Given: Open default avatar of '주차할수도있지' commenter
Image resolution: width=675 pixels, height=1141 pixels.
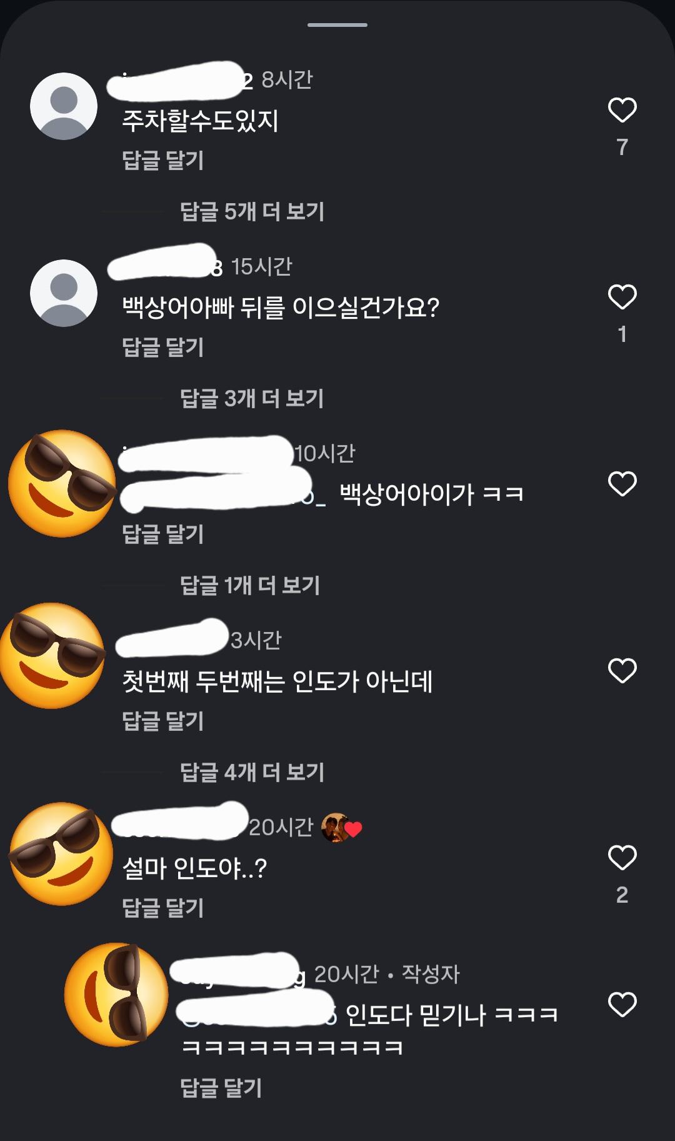Looking at the screenshot, I should tap(64, 106).
